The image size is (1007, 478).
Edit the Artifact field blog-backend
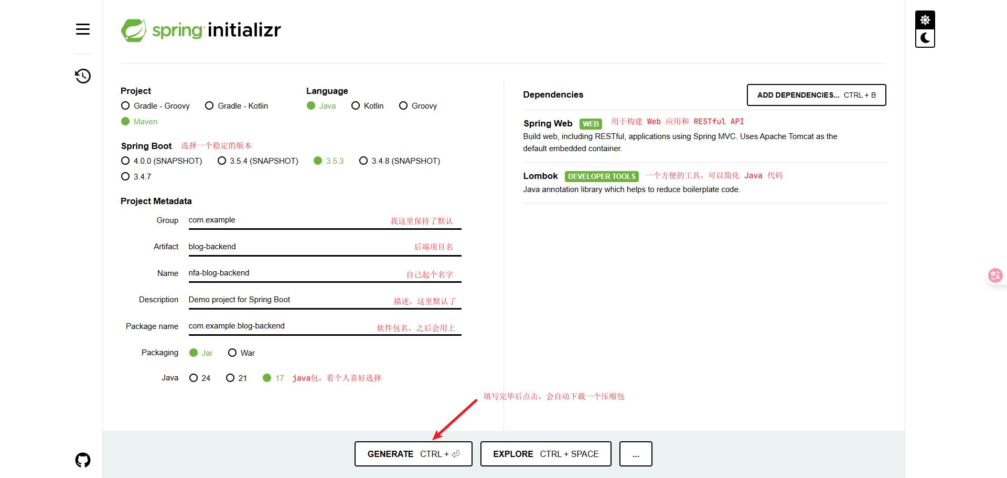[x=325, y=247]
